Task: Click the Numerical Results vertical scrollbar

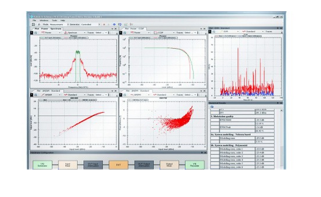Action: click(281, 139)
